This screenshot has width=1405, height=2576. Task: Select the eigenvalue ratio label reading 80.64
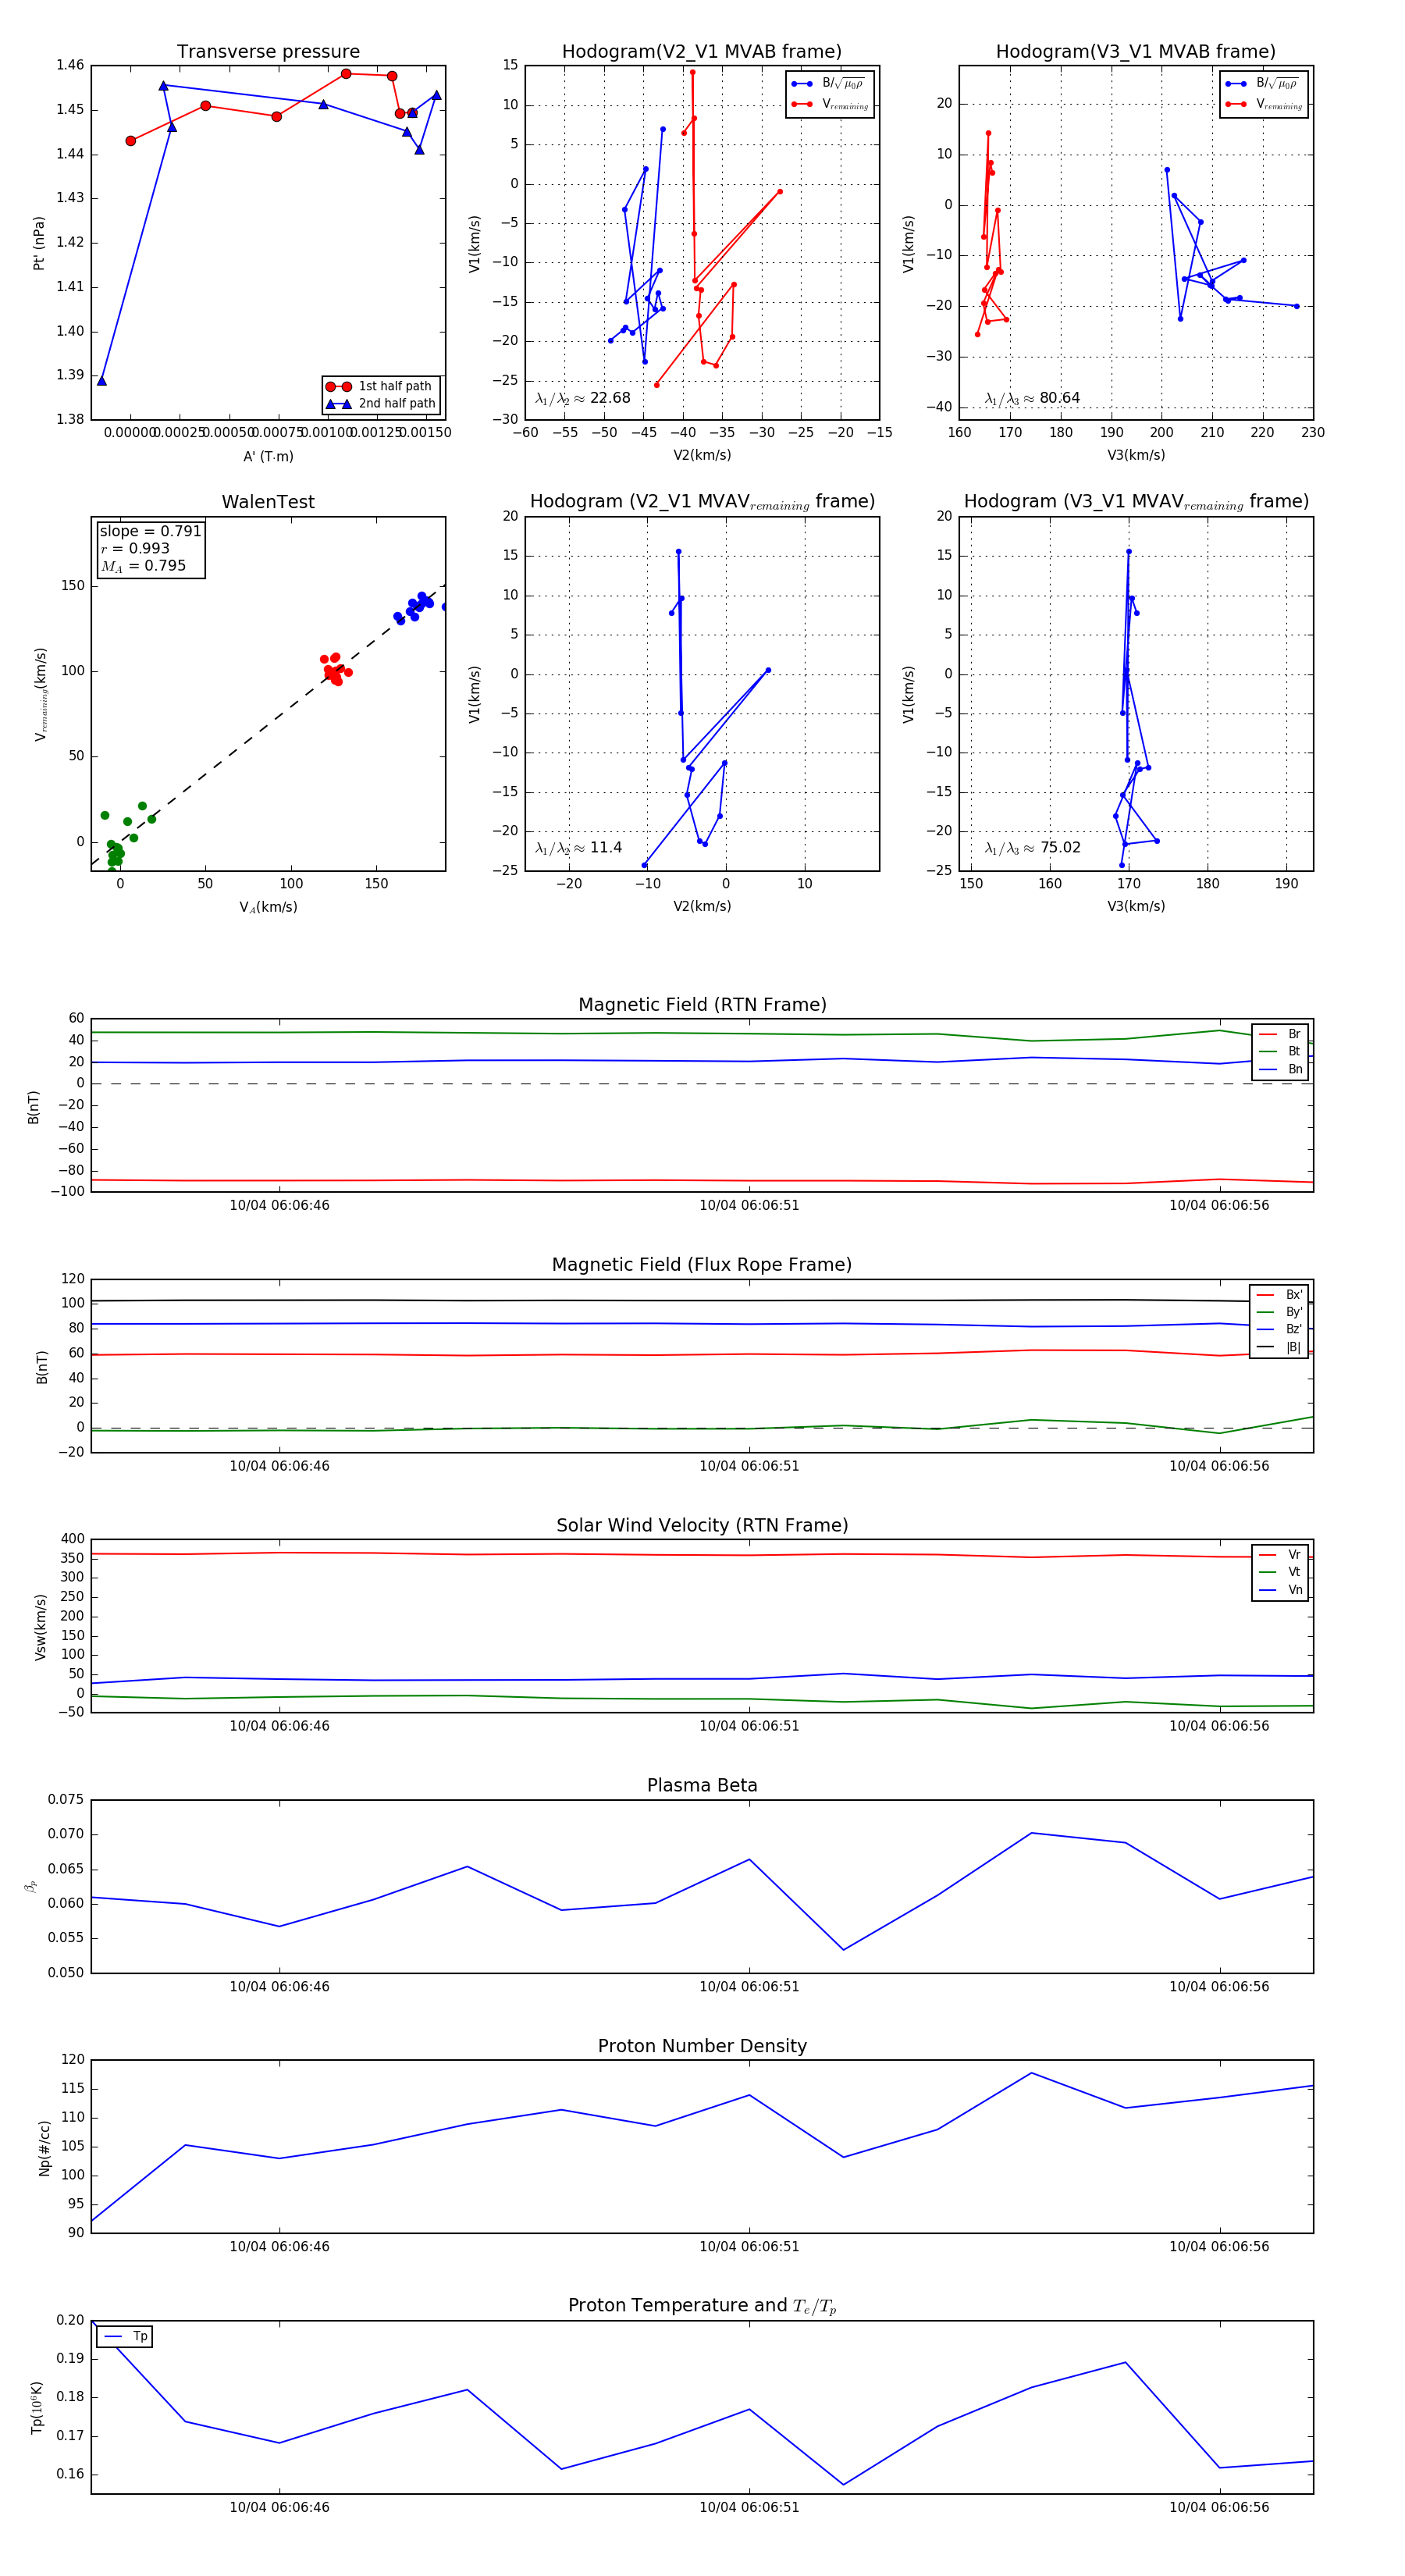click(1032, 398)
